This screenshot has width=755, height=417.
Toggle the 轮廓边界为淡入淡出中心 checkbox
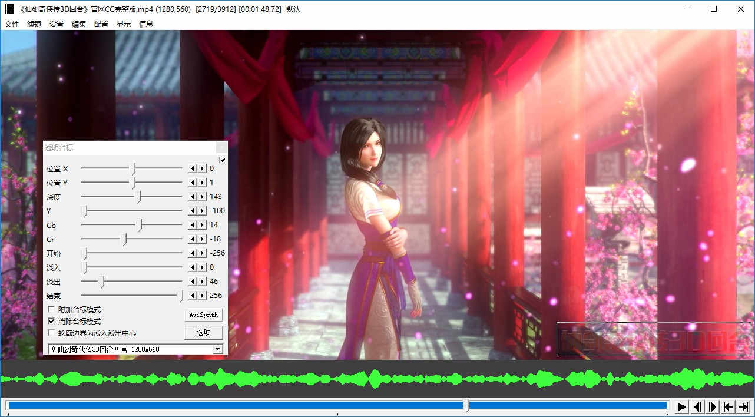click(51, 333)
